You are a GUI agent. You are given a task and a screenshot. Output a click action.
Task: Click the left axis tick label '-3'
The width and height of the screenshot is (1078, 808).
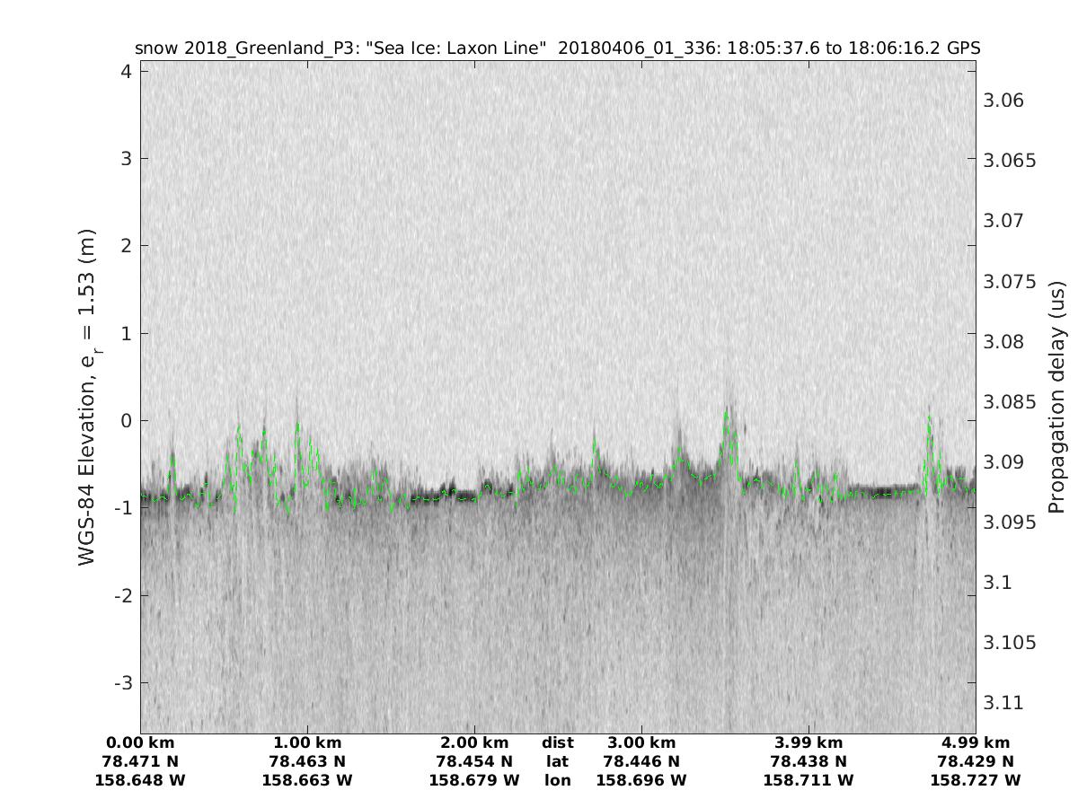[121, 682]
